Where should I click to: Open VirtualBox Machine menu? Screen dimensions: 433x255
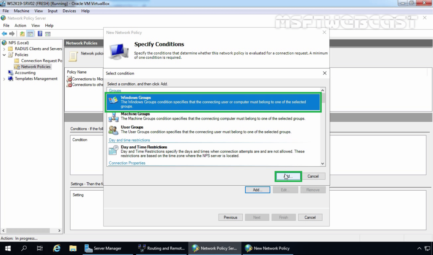(x=22, y=11)
